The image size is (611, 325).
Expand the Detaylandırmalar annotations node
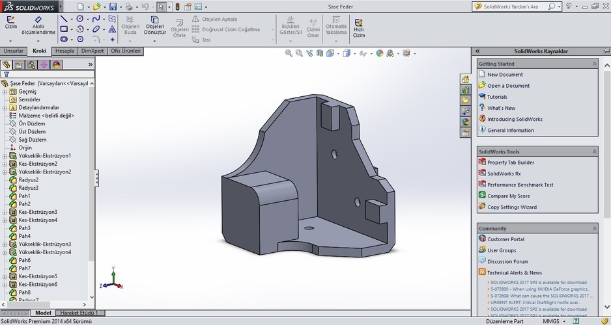point(5,108)
